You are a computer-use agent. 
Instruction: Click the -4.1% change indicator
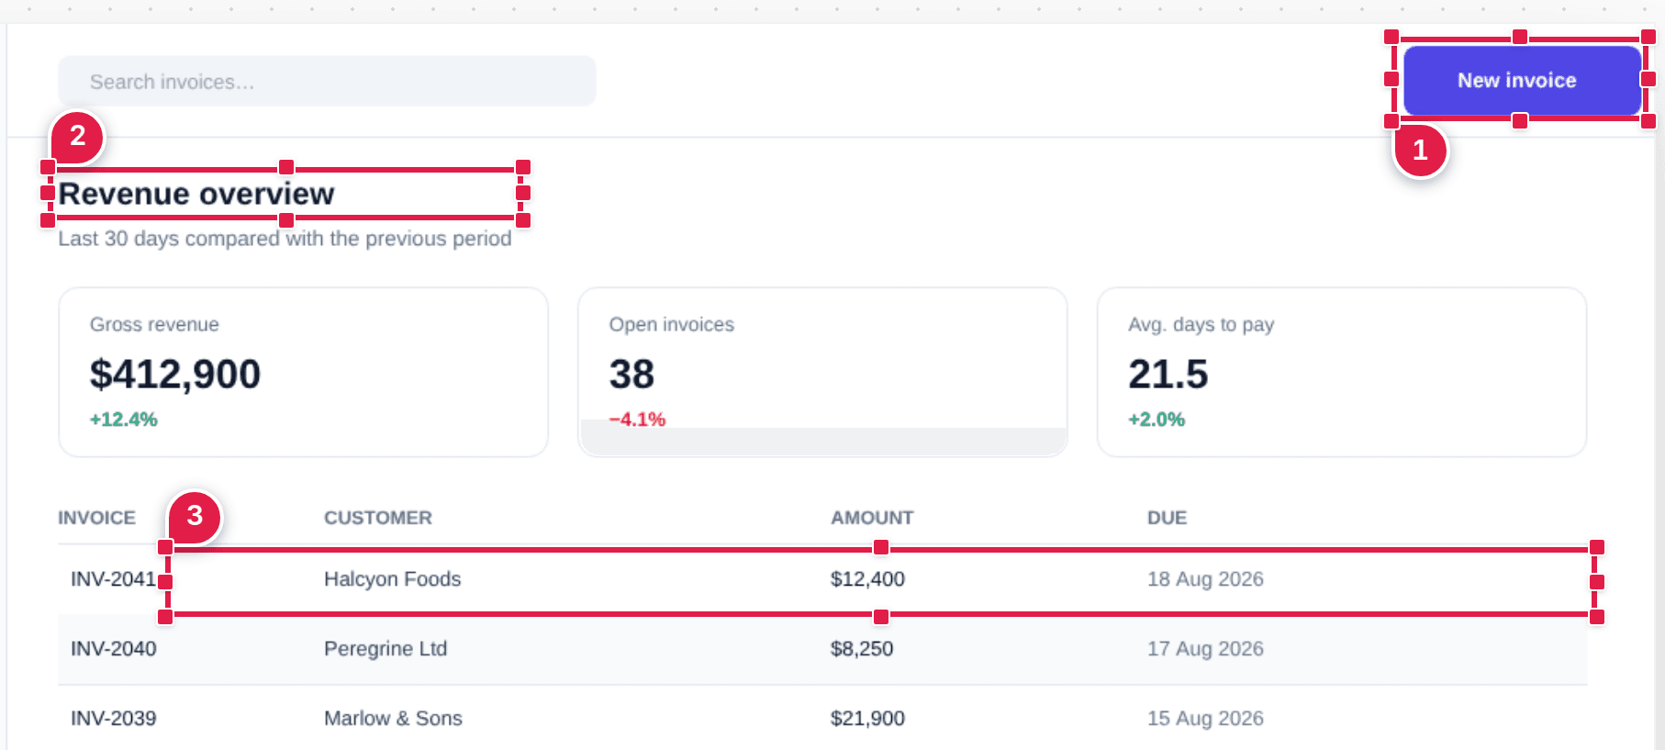(637, 420)
